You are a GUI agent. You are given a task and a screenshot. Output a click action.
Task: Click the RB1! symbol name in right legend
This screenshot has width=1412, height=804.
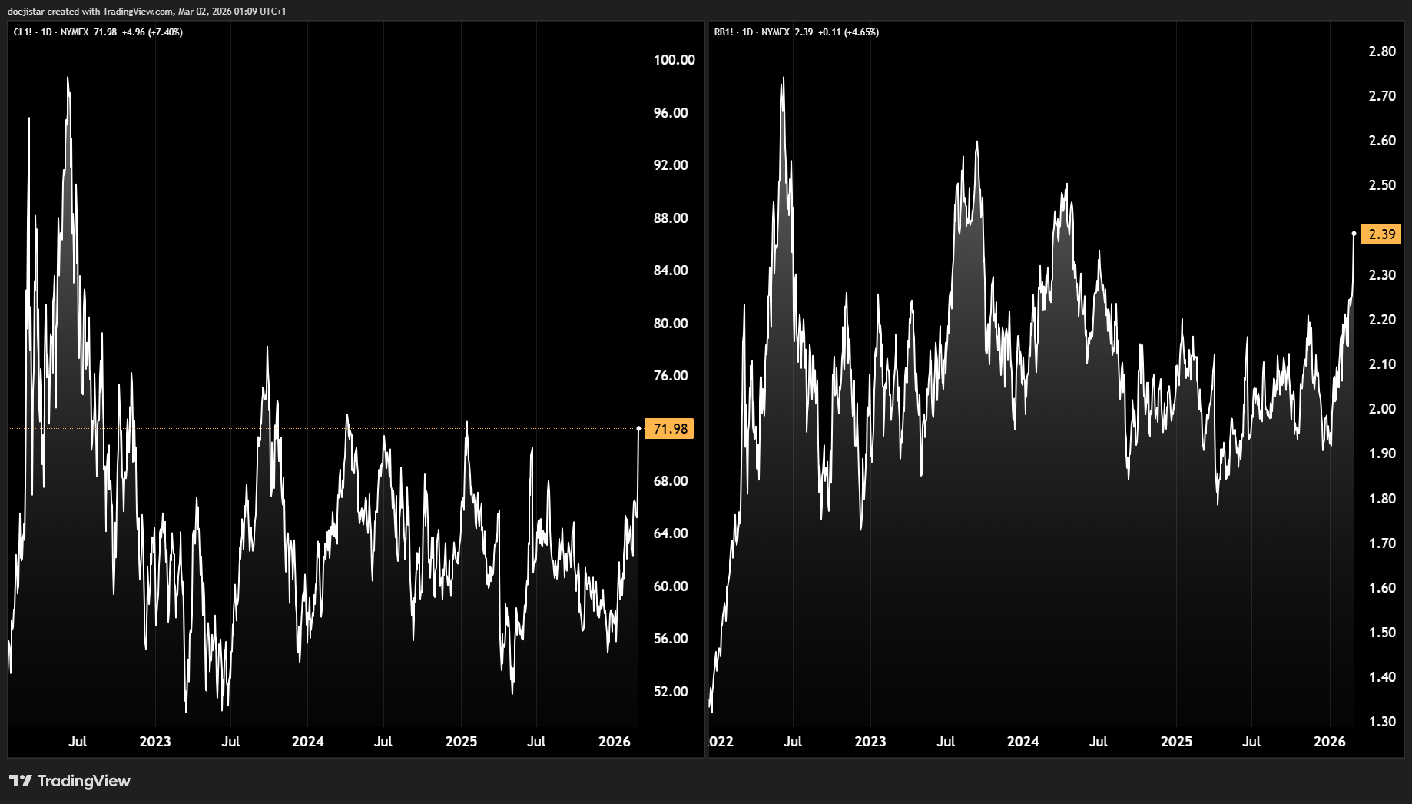(x=724, y=32)
